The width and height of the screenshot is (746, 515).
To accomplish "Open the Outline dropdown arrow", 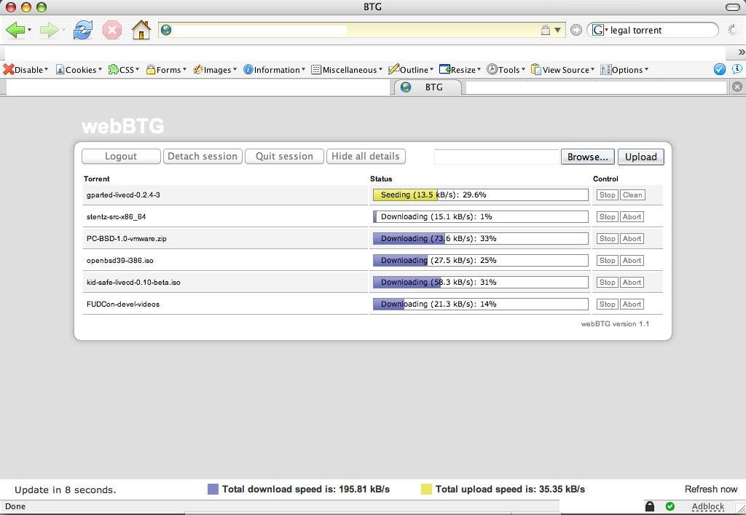I will tap(431, 69).
